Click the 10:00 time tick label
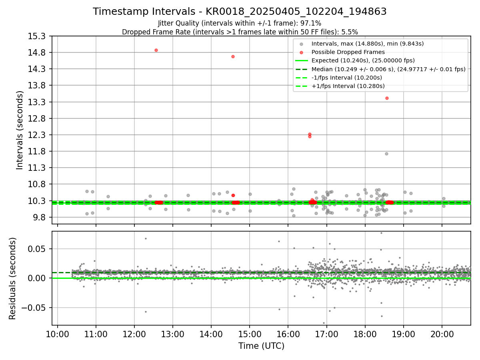This screenshot has height=360, width=480. pyautogui.click(x=58, y=335)
